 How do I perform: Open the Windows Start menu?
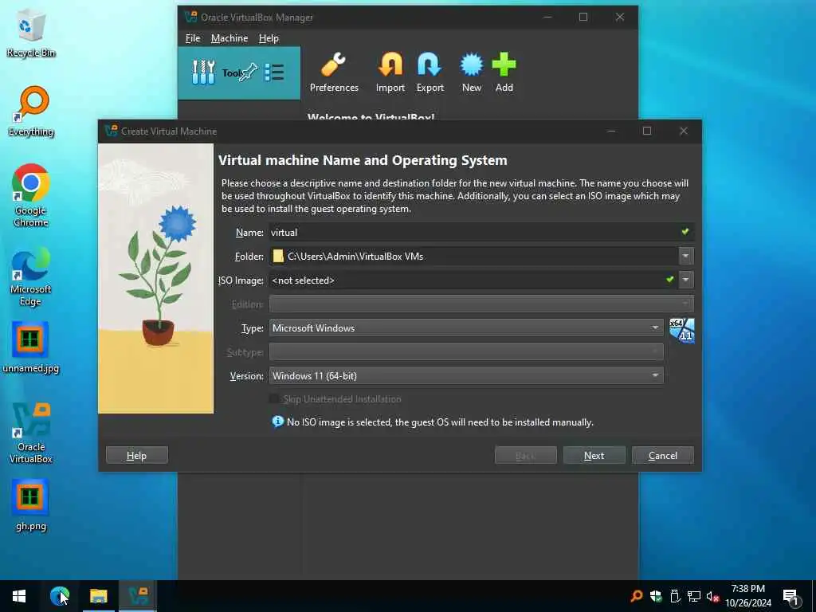(x=19, y=596)
